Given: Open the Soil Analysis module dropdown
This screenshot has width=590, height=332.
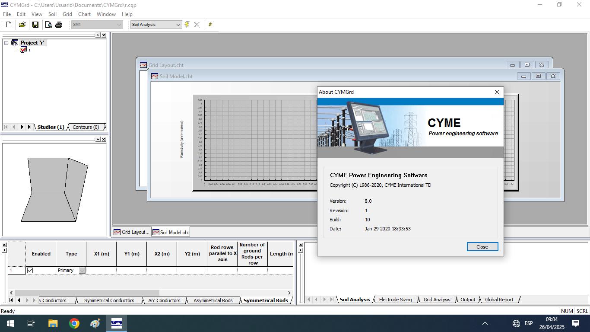Looking at the screenshot, I should (x=178, y=25).
